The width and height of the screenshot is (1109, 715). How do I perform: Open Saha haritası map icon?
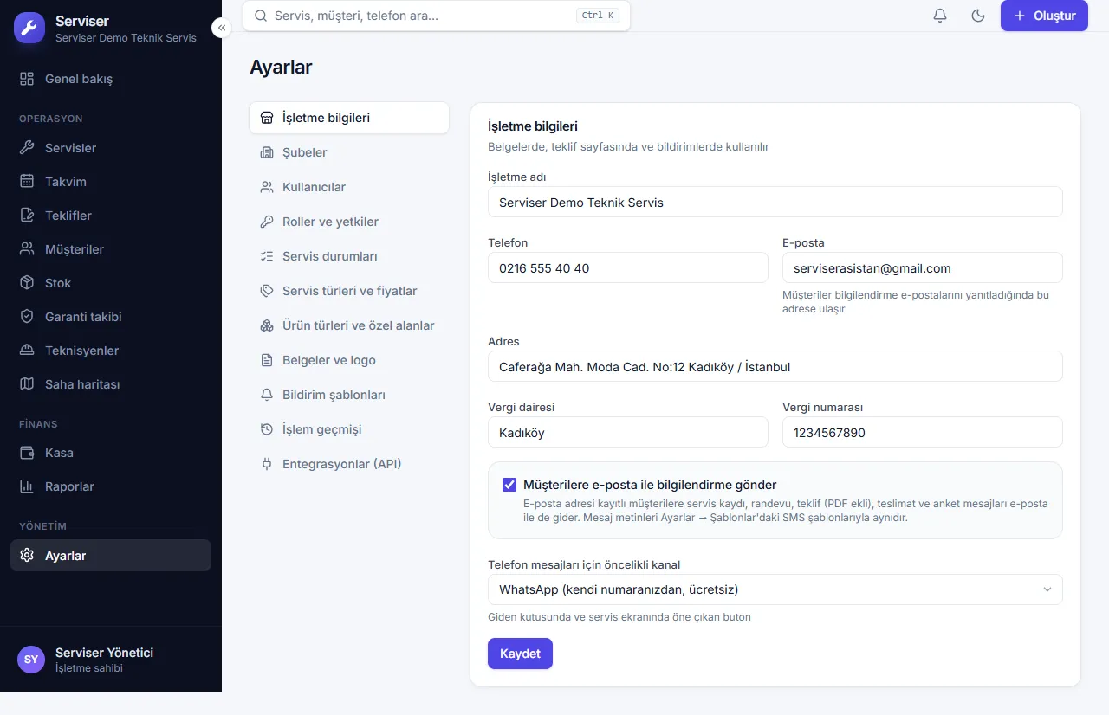click(27, 384)
